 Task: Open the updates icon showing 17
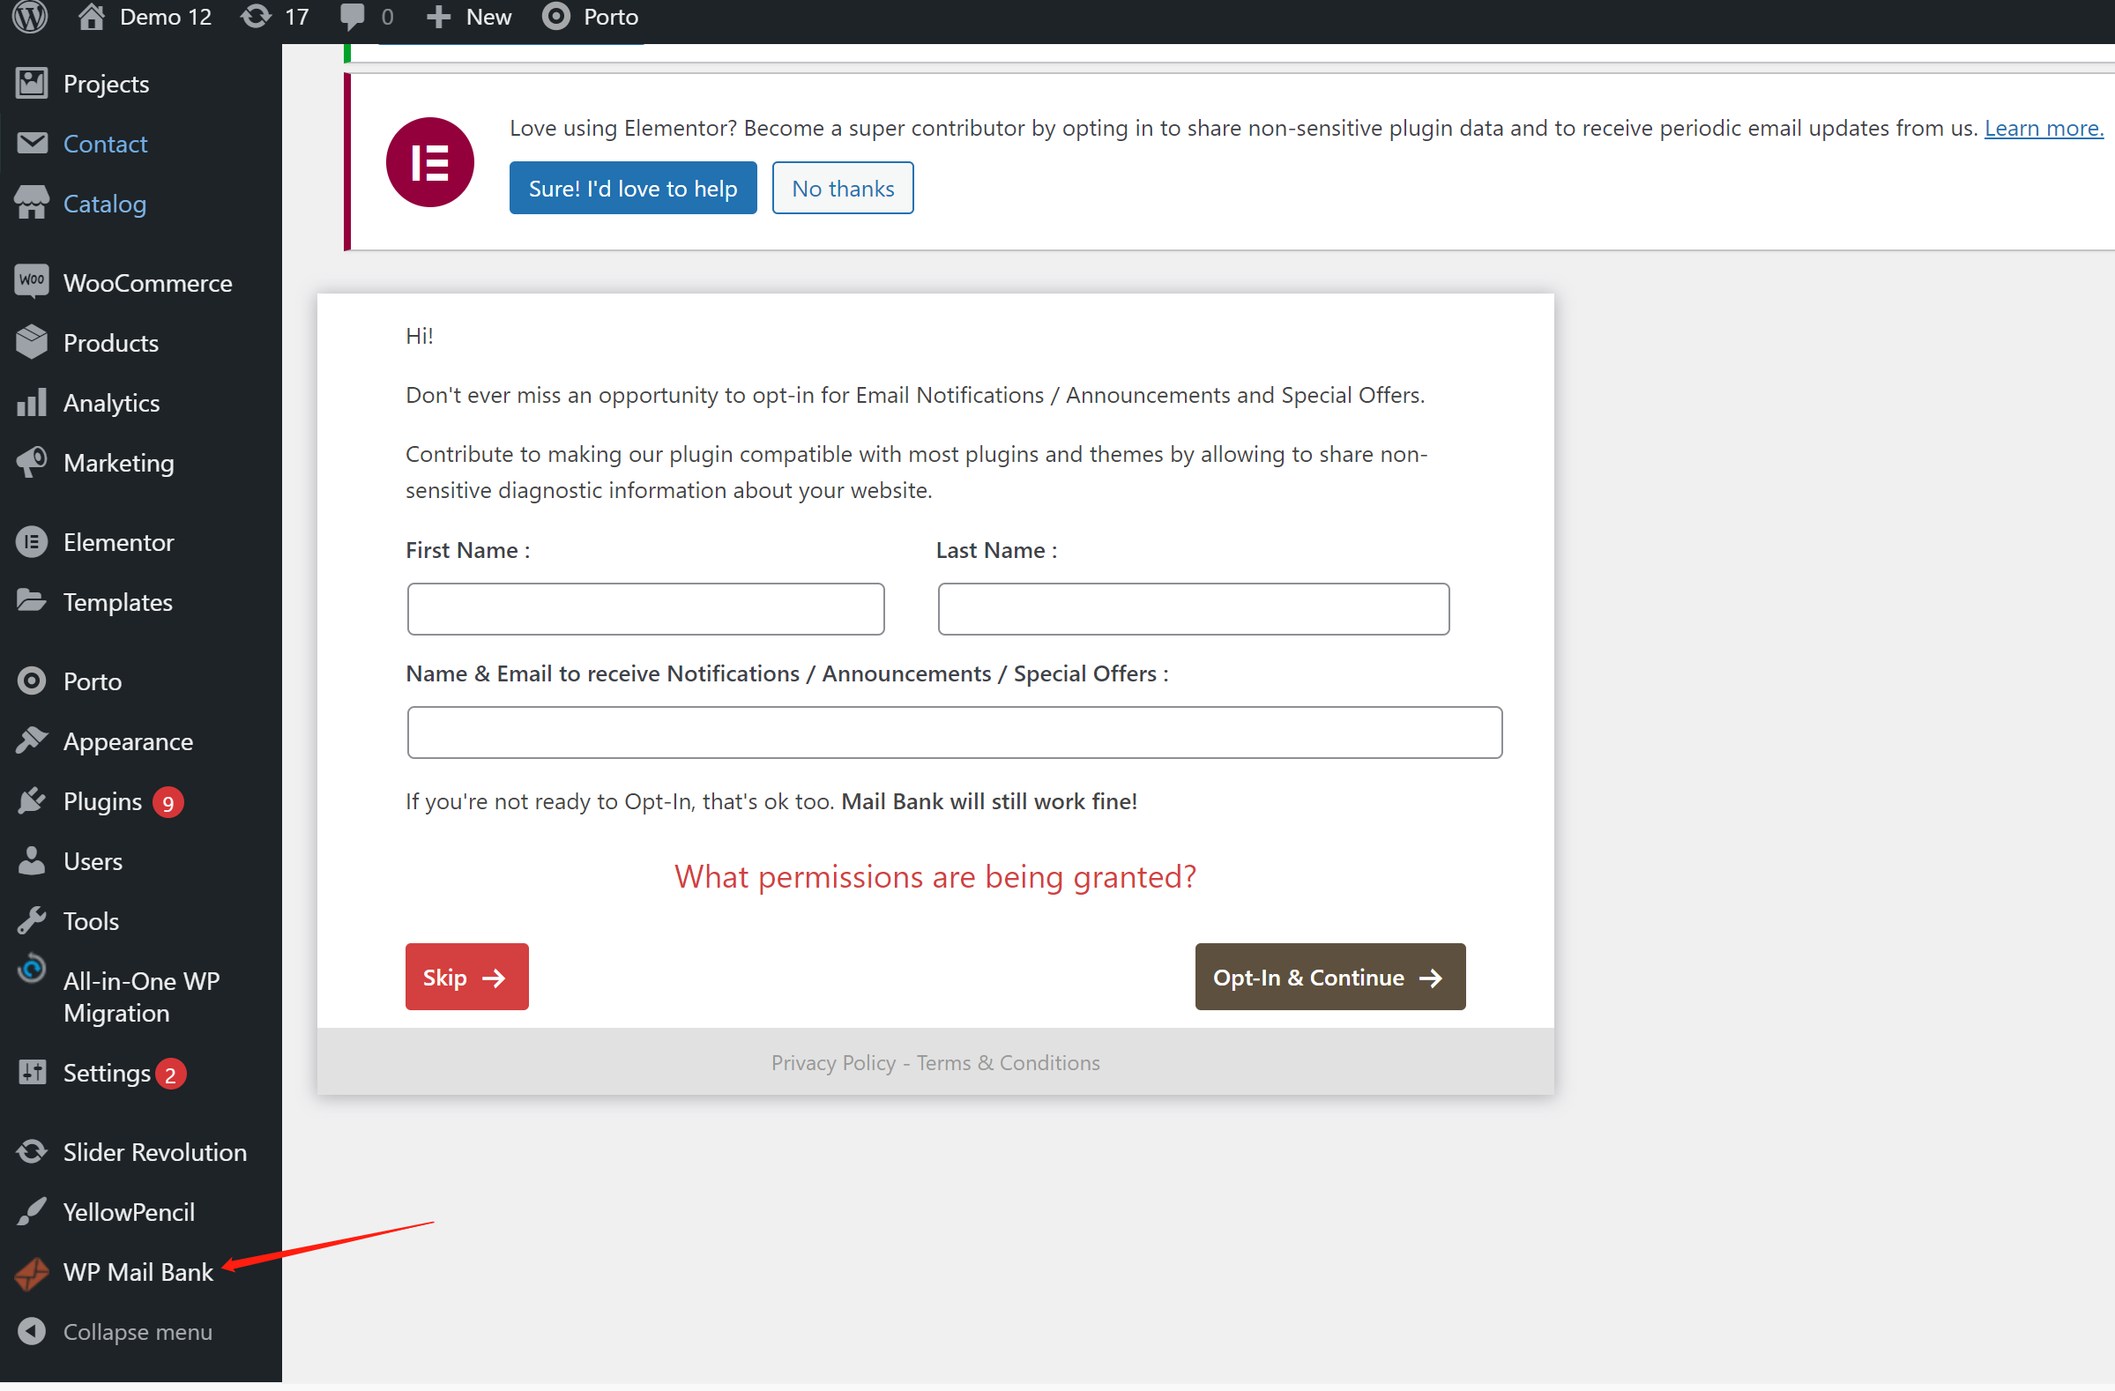tap(256, 17)
